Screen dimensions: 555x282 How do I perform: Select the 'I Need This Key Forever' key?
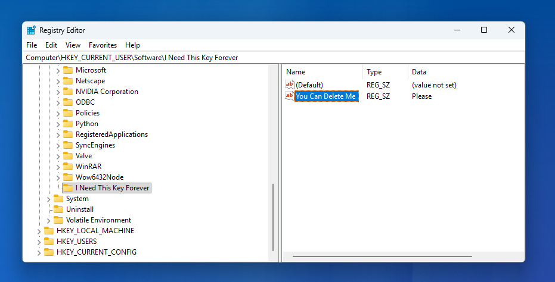coord(112,188)
